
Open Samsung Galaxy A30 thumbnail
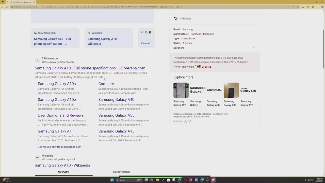click(231, 90)
